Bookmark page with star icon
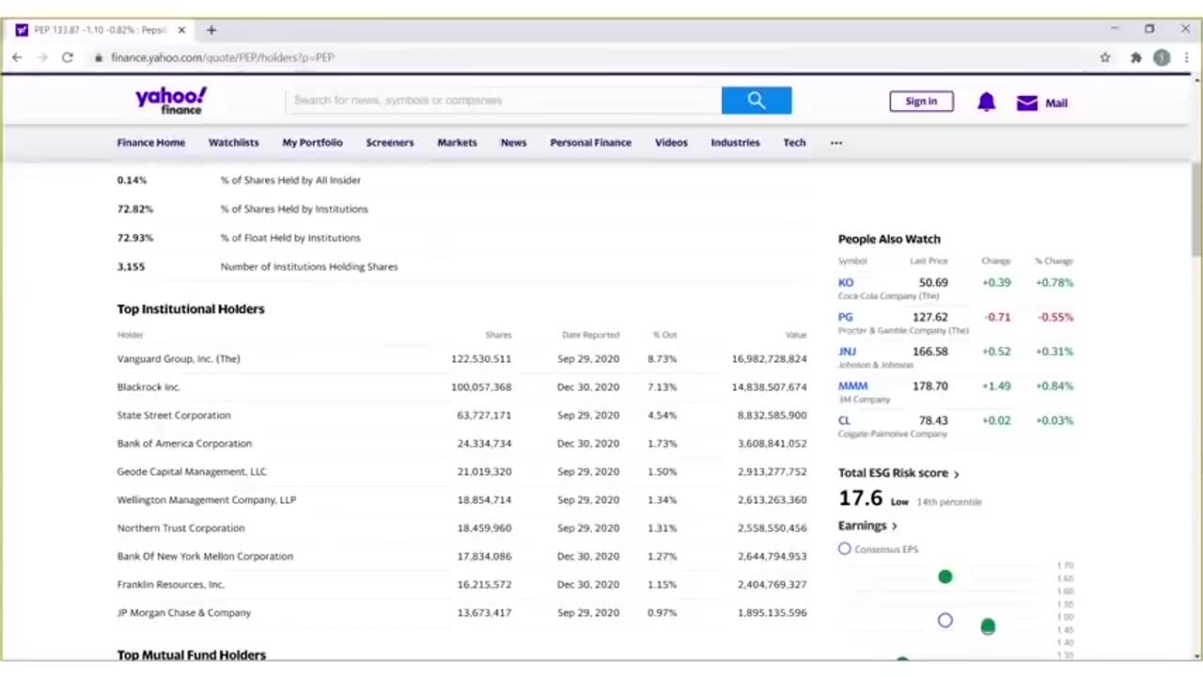The image size is (1203, 677). coord(1105,57)
